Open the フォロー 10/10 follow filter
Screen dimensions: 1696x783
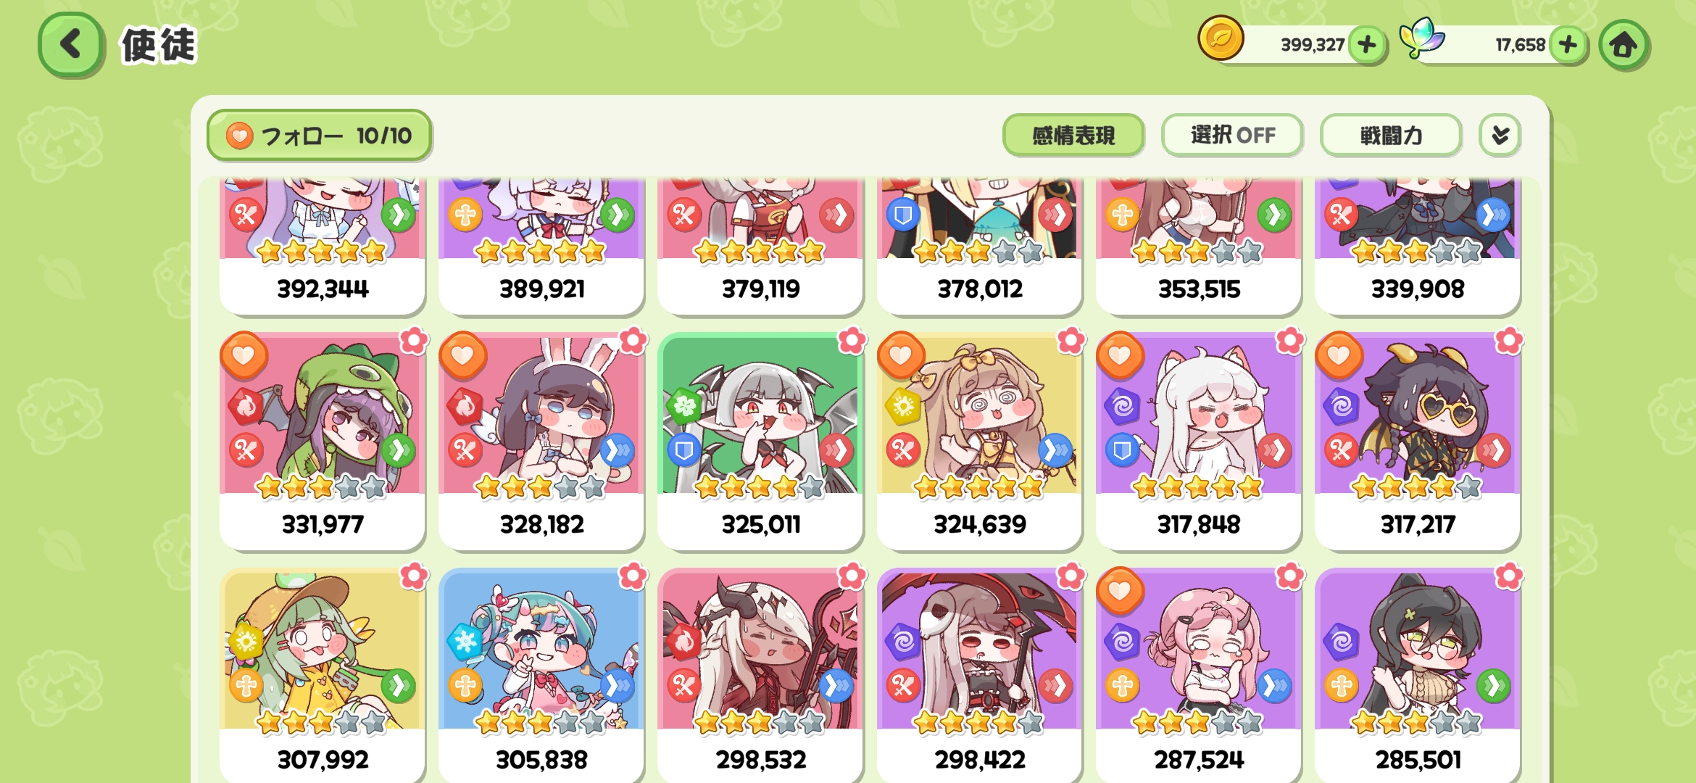pos(320,135)
